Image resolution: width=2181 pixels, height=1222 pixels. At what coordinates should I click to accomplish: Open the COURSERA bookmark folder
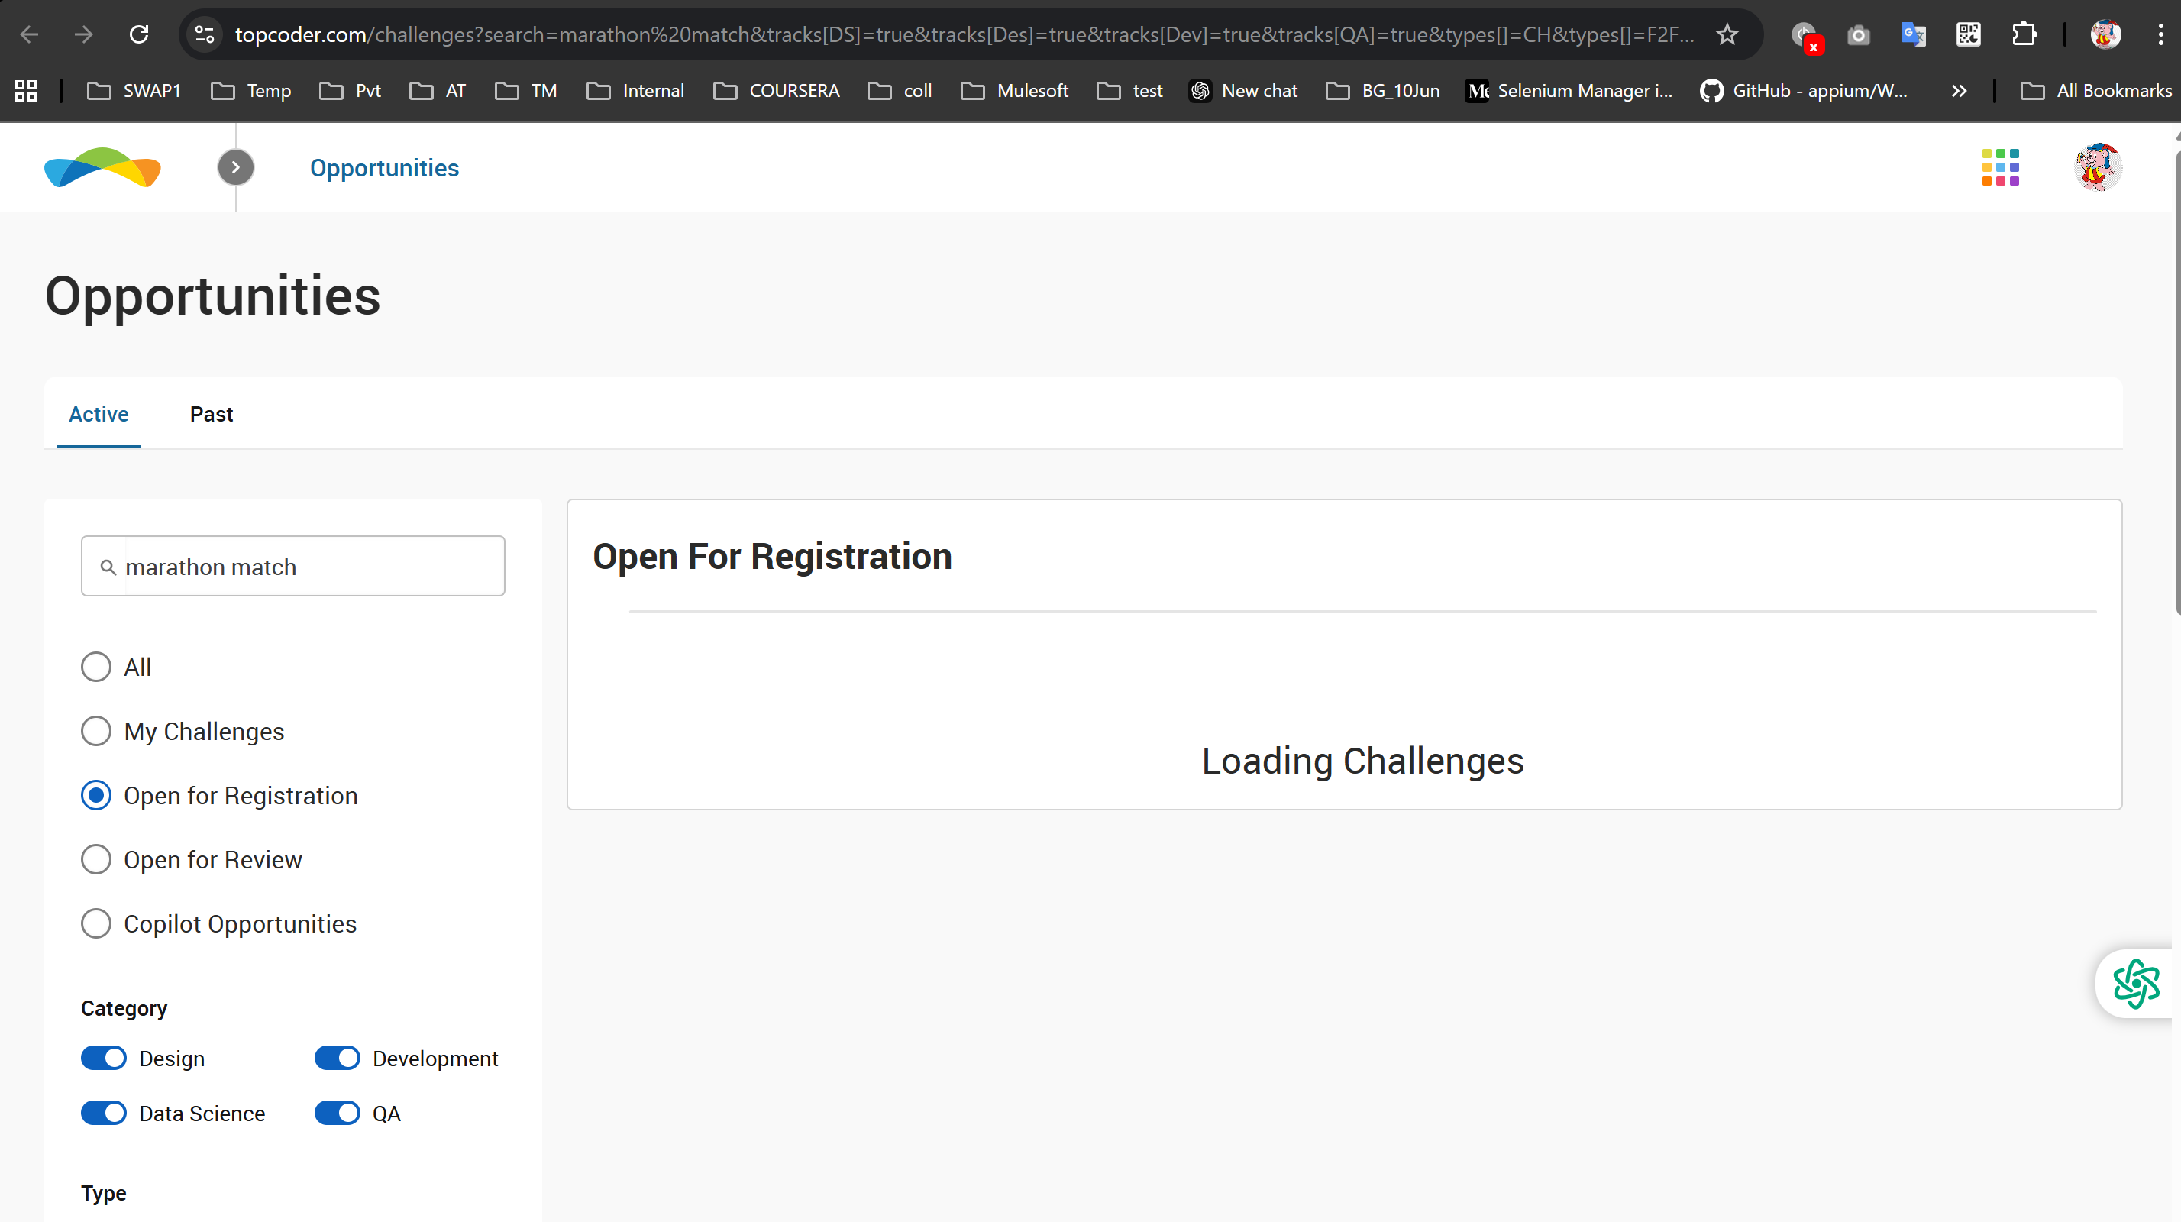click(777, 91)
